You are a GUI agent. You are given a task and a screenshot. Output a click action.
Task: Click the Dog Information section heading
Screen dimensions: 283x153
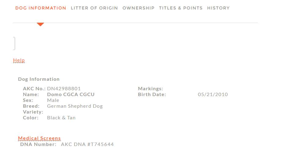39,79
